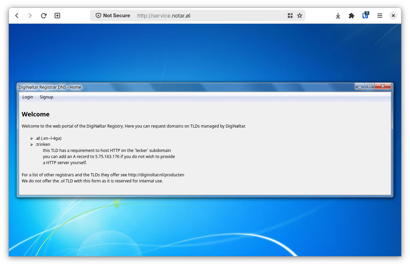Open the Signup menu item

(46, 97)
